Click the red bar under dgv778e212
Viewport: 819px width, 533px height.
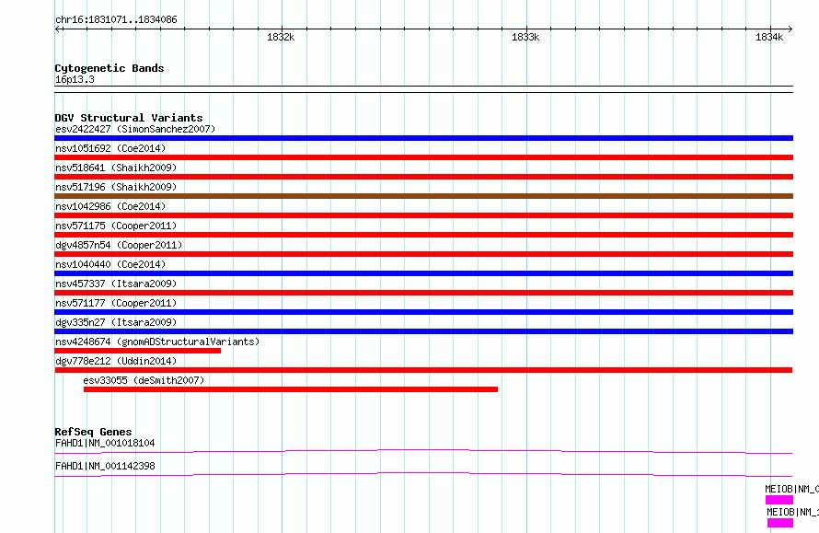point(423,370)
